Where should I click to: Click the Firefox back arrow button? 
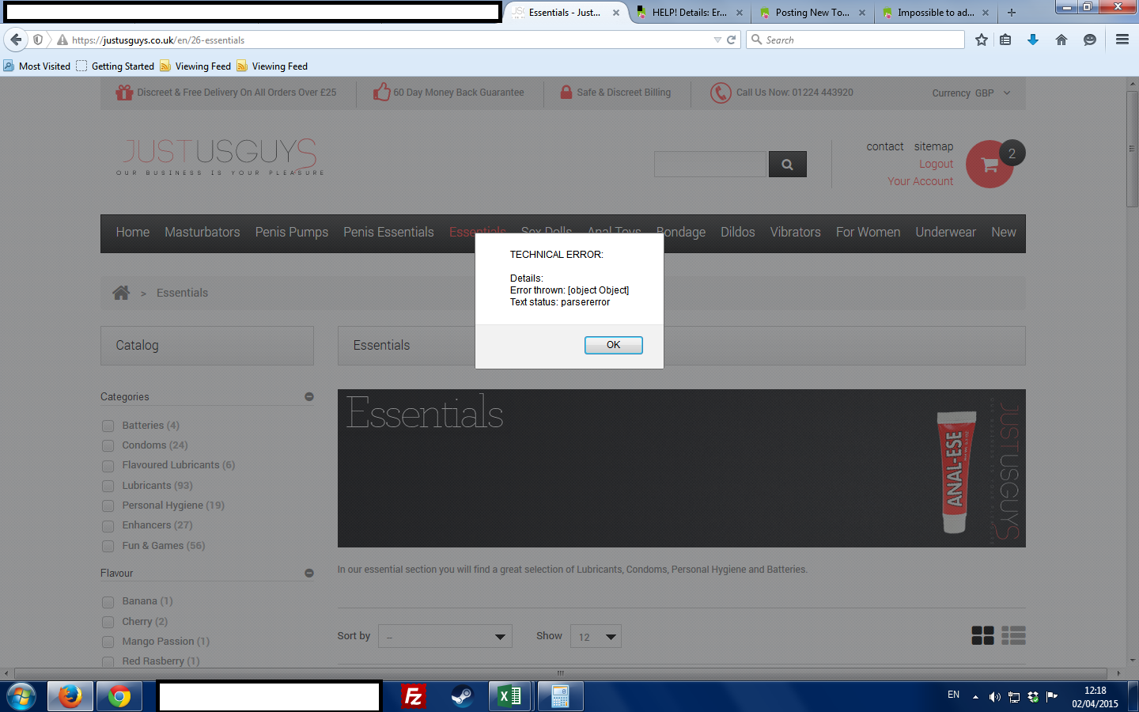(x=16, y=40)
